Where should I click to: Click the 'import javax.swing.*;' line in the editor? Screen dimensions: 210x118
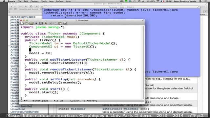(43, 27)
